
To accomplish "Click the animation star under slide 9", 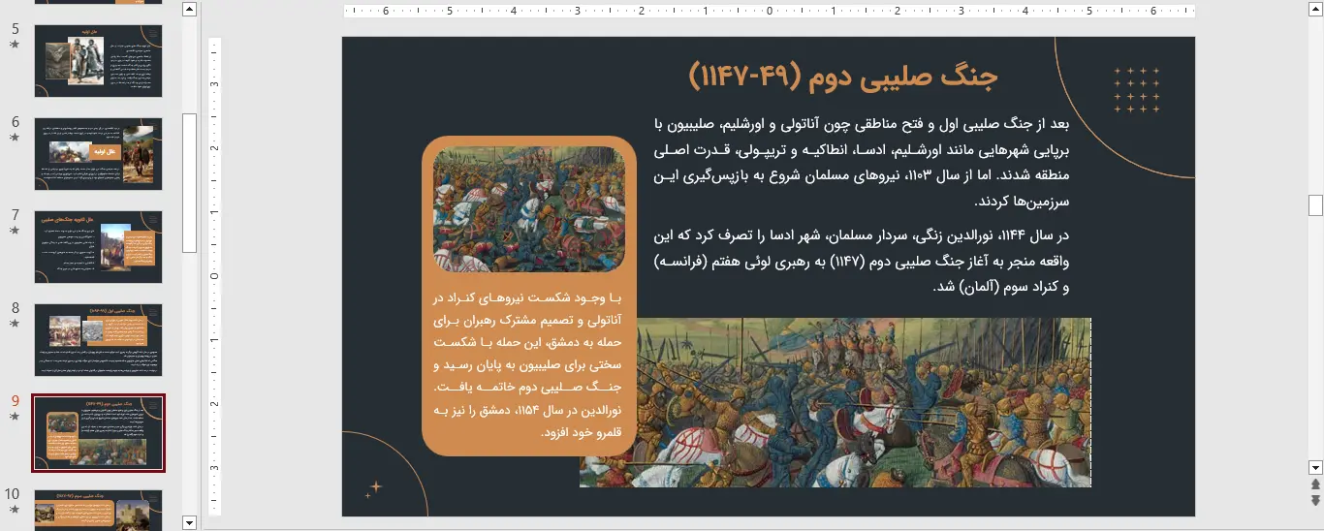I will coord(15,417).
